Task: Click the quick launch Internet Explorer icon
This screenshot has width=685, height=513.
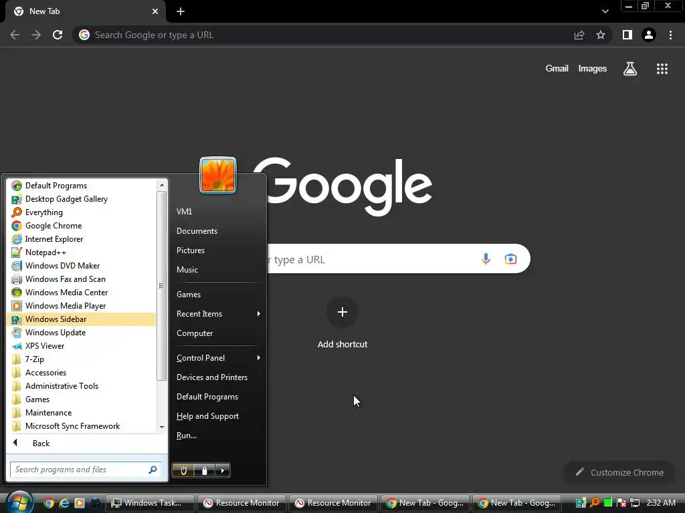Action: point(64,503)
